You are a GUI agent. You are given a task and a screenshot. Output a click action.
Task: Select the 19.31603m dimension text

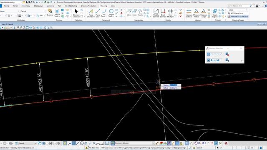87,77
